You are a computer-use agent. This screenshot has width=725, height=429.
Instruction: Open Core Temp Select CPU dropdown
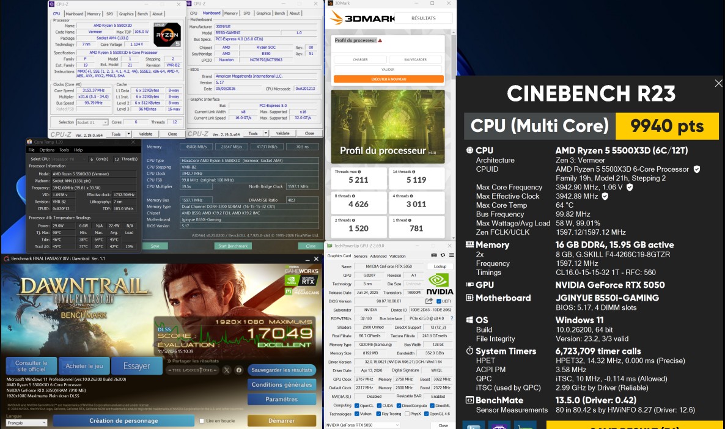(x=68, y=159)
